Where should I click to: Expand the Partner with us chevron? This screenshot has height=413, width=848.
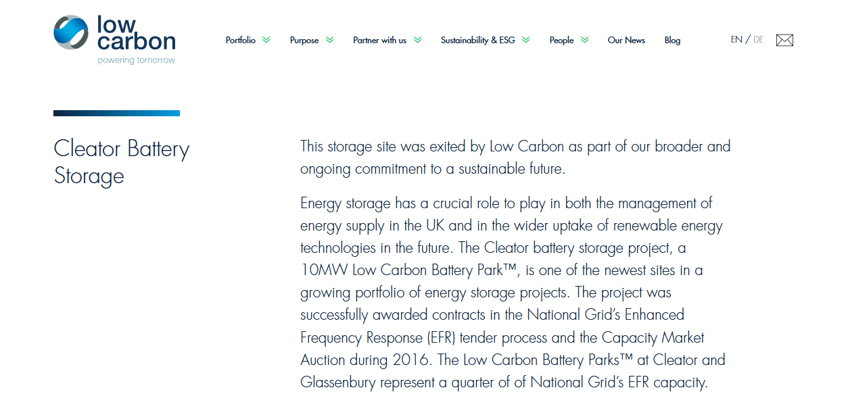419,39
